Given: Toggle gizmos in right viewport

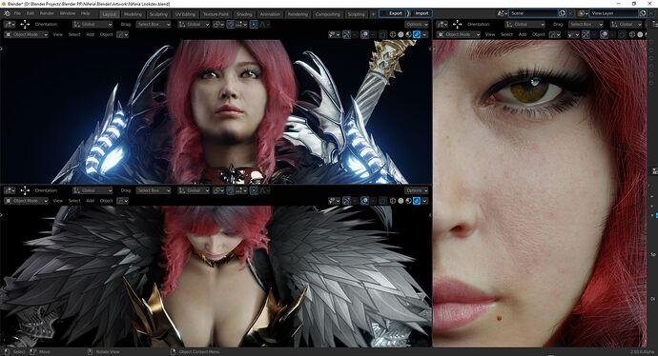Looking at the screenshot, I should 586,34.
